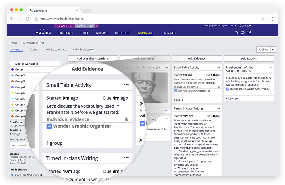This screenshot has width=285, height=185.
Task: Click the pencil edit icon beside Room 12 - 1415
Action: [97, 26]
